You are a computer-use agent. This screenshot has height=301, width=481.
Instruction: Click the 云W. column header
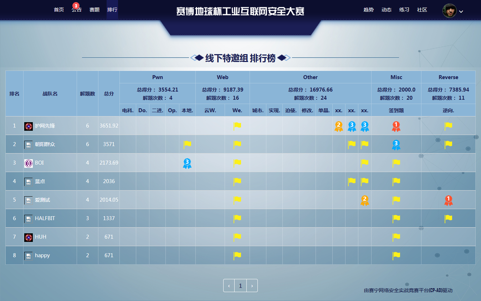(210, 110)
